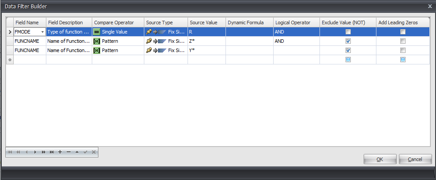The height and width of the screenshot is (180, 436).
Task: Uncheck Exclude Value for Z* row
Action: [348, 41]
